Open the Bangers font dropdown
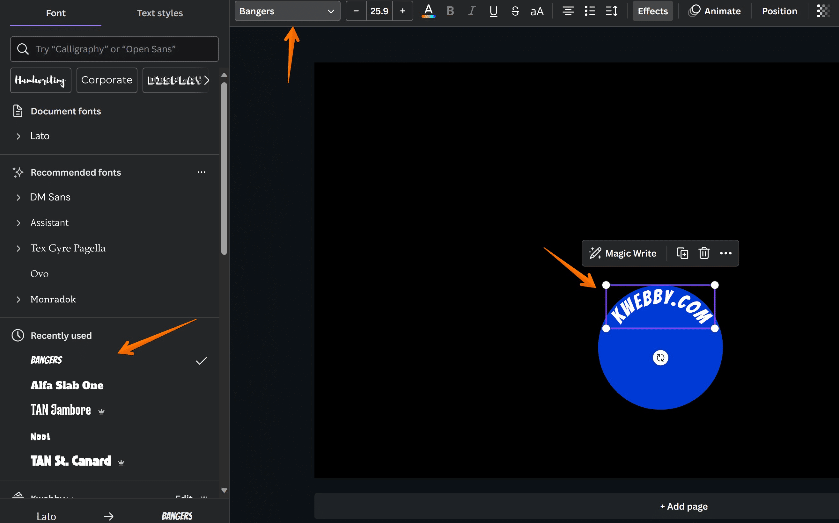Image resolution: width=839 pixels, height=523 pixels. [287, 11]
